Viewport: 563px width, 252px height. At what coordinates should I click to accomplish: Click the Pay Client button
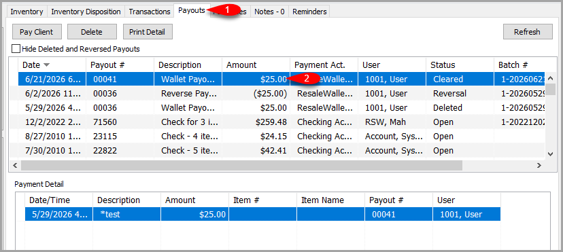[37, 32]
